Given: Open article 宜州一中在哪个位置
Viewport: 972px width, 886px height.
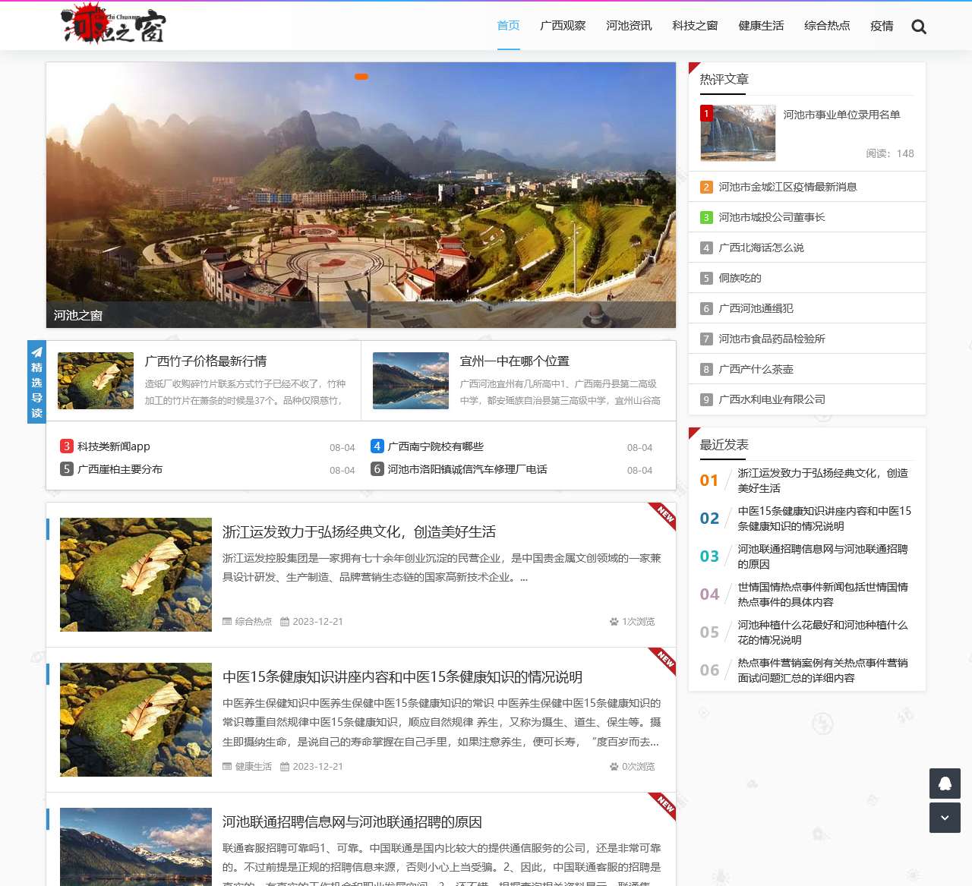Looking at the screenshot, I should pyautogui.click(x=515, y=361).
